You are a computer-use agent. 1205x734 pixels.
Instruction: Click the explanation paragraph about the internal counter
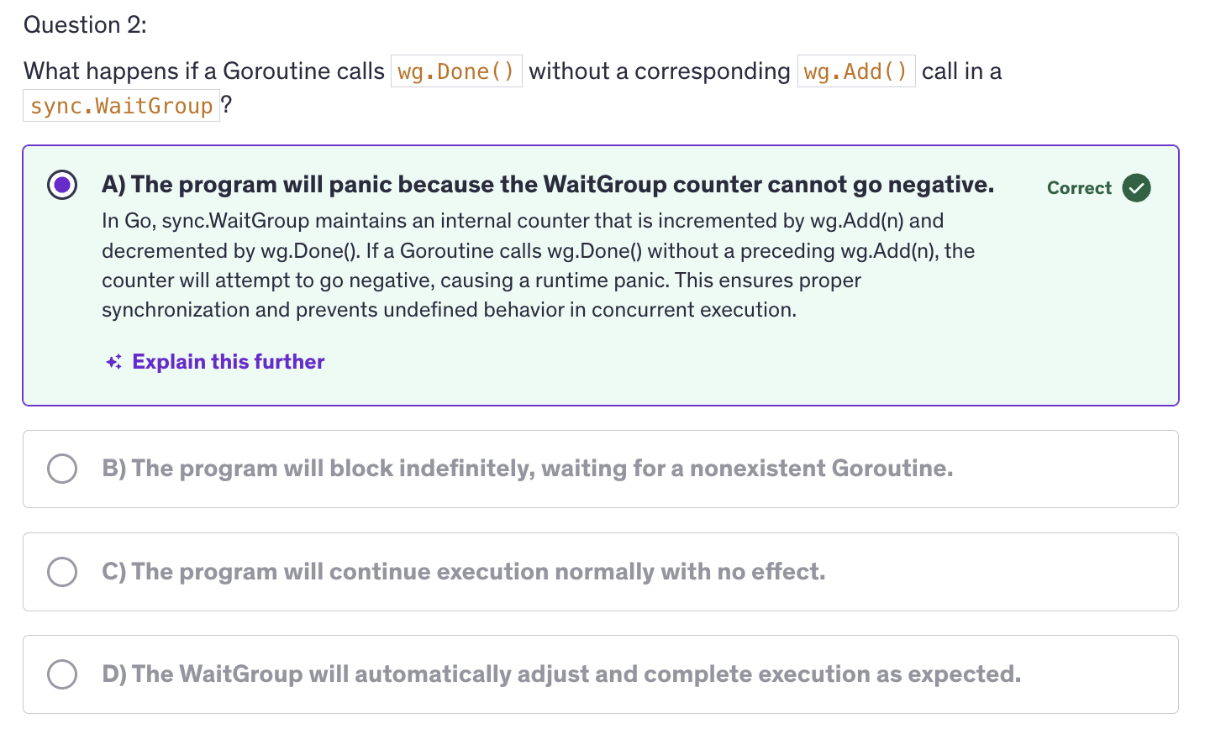(538, 265)
